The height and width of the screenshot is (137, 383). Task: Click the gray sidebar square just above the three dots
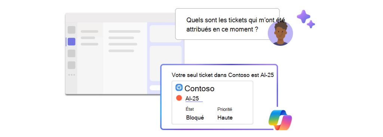71,65
